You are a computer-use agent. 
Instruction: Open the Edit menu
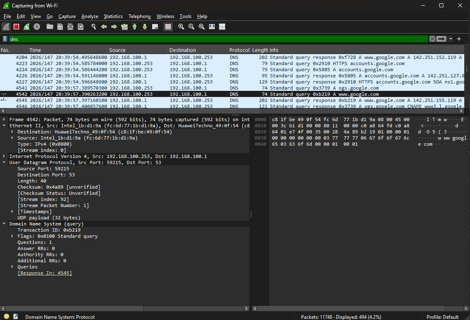[x=21, y=16]
